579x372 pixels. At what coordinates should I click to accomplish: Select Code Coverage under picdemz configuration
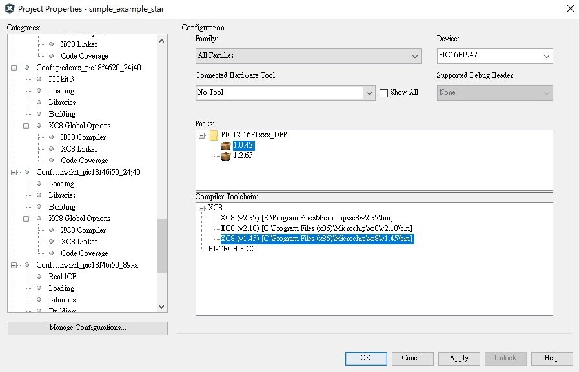coord(85,161)
